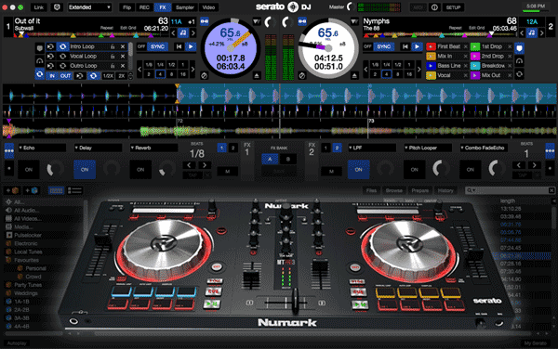This screenshot has height=349, width=558.
Task: Open the Combo FadeEcho dropdown
Action: (x=484, y=148)
